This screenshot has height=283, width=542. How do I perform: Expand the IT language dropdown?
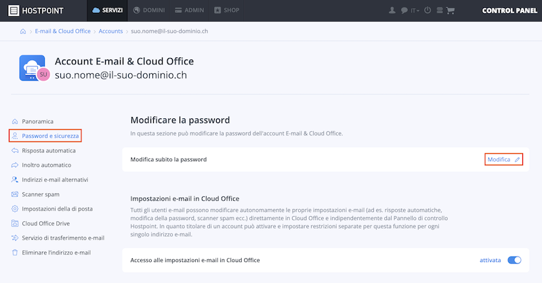tap(415, 11)
